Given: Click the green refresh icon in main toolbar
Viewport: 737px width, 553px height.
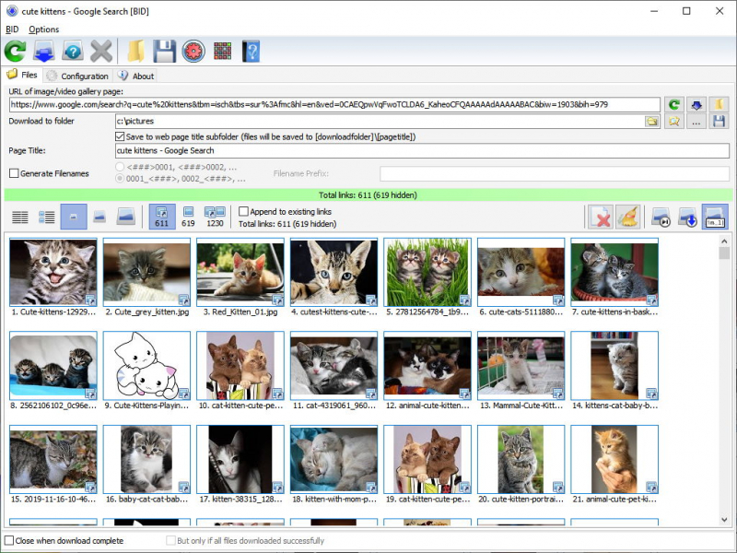Looking at the screenshot, I should coord(15,51).
